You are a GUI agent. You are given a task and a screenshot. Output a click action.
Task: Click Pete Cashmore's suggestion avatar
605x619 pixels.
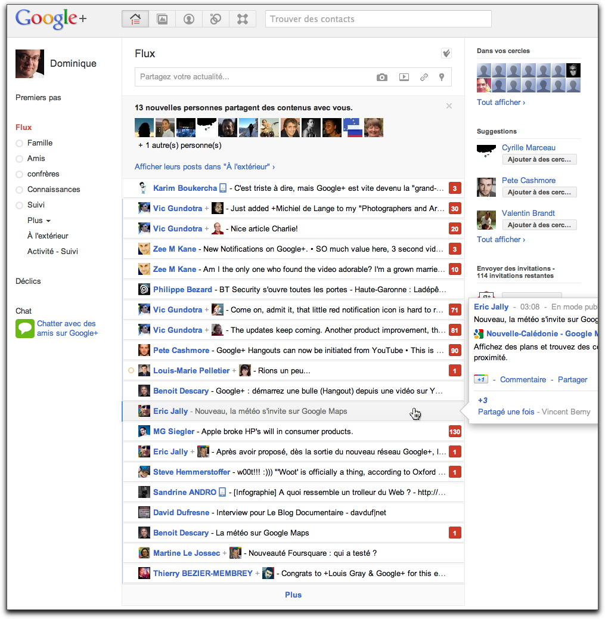[486, 187]
